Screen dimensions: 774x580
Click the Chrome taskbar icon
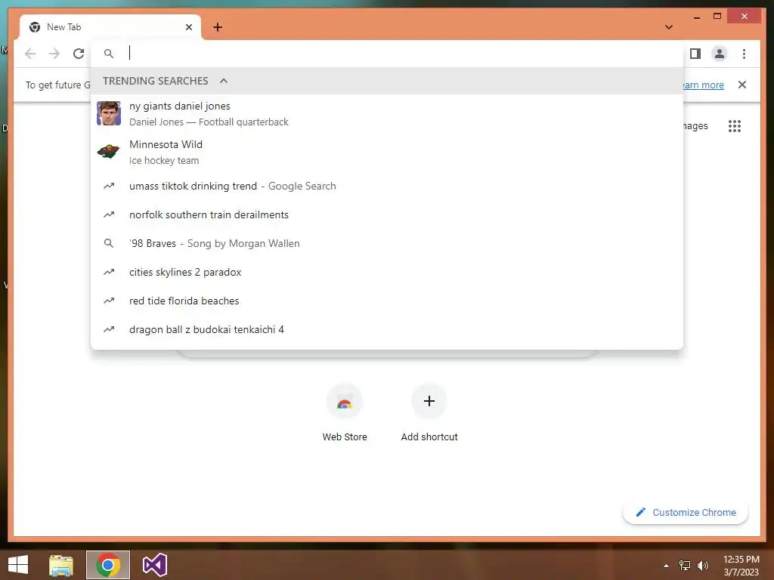(108, 565)
